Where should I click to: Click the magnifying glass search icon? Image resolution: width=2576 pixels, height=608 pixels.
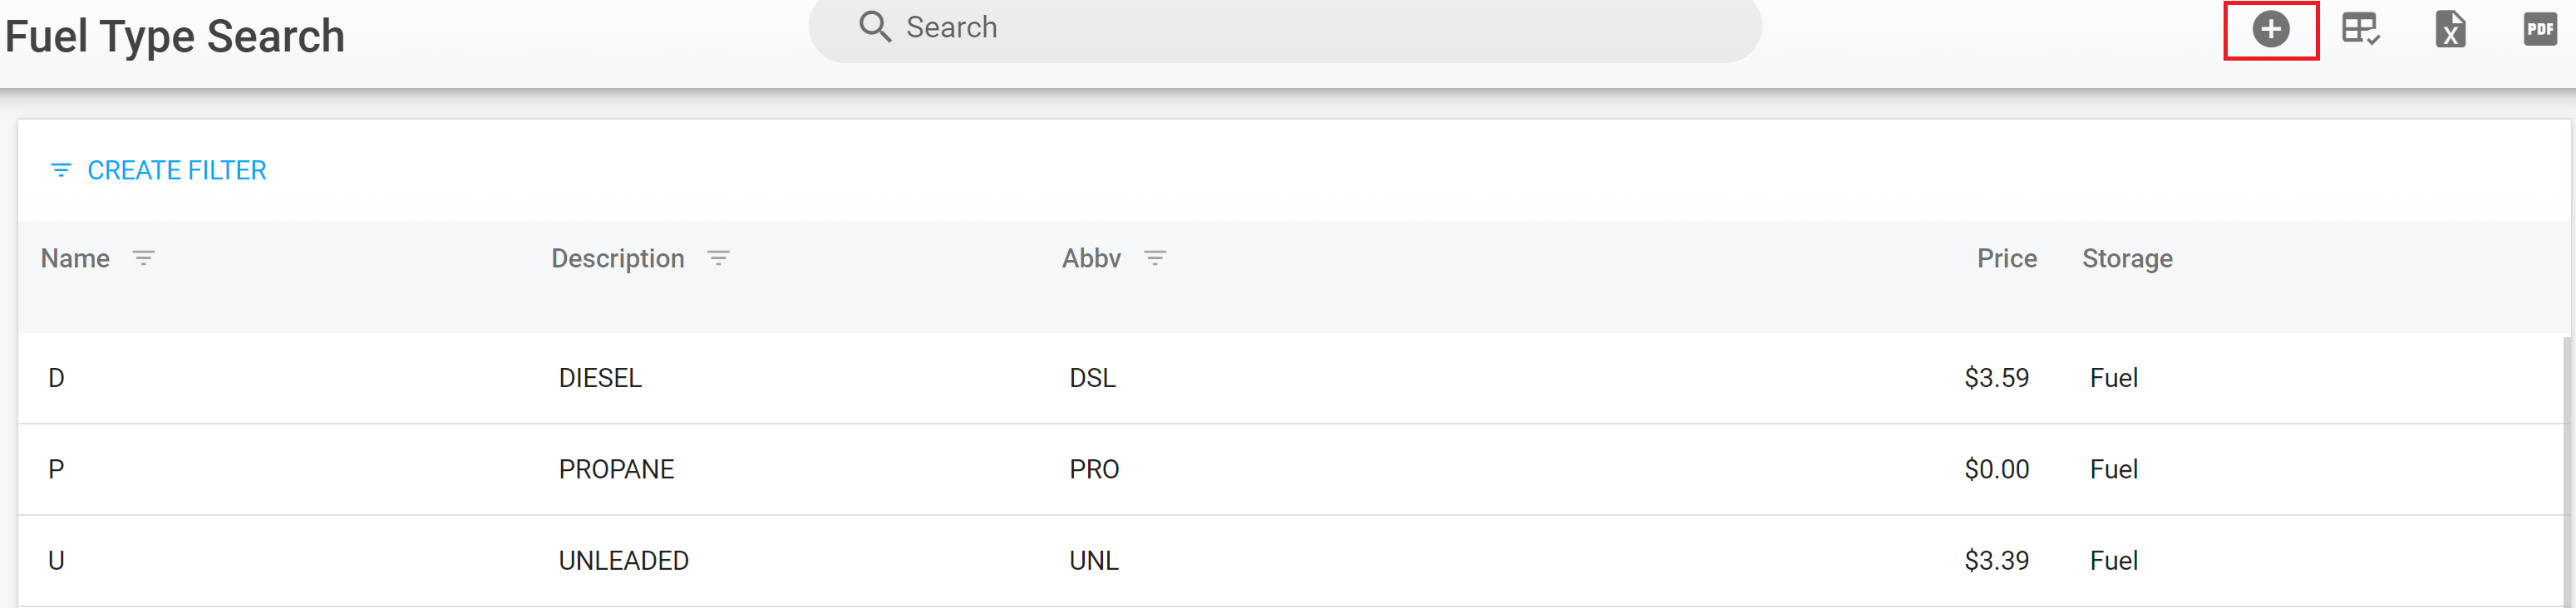[x=874, y=27]
